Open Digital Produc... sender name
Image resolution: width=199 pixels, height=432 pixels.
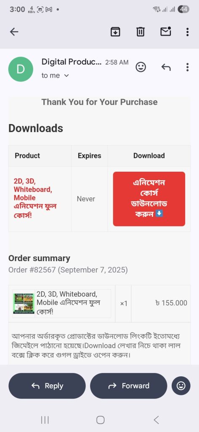pos(72,62)
